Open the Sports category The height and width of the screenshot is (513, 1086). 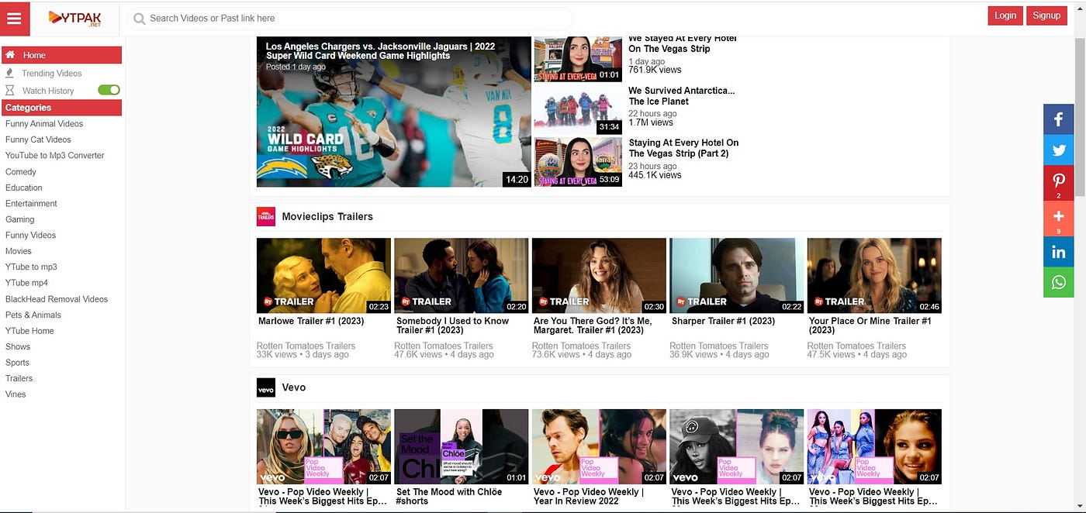17,363
